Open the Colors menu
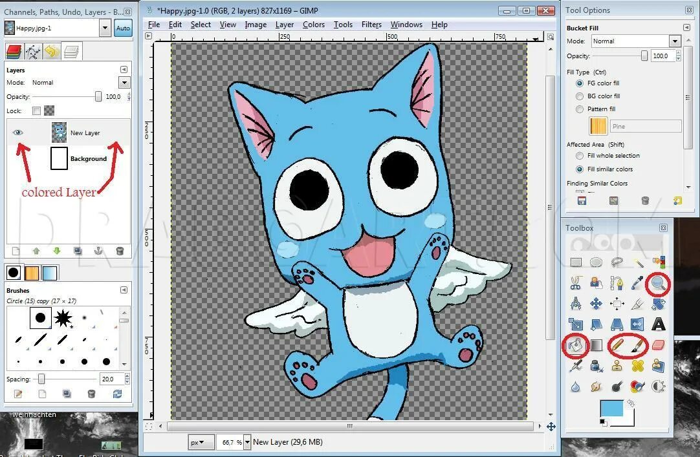 313,25
